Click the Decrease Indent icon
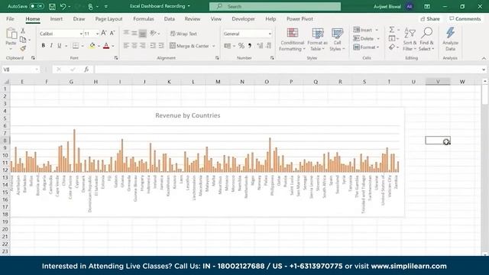 pyautogui.click(x=153, y=46)
